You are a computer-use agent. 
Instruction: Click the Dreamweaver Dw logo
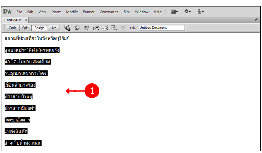(8, 12)
